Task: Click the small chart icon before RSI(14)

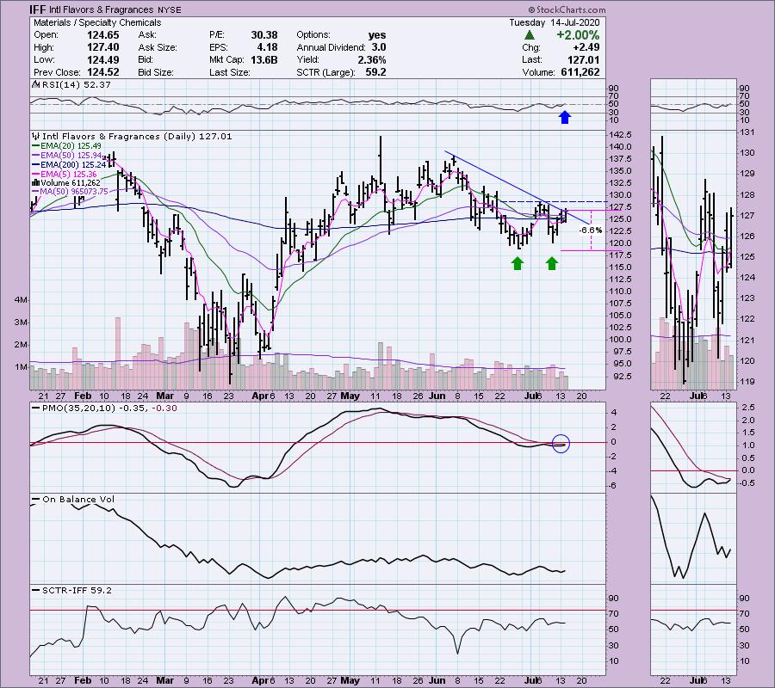Action: click(35, 85)
